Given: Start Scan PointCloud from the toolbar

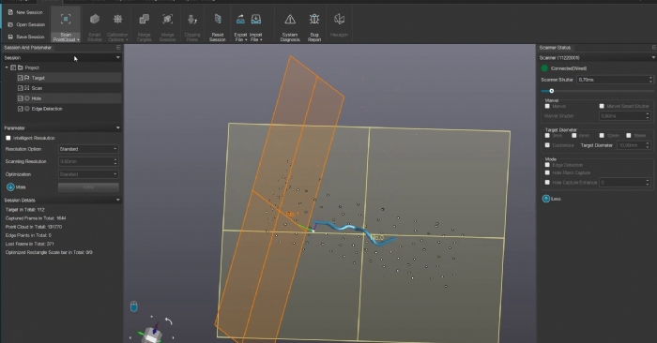Looking at the screenshot, I should pos(66,24).
